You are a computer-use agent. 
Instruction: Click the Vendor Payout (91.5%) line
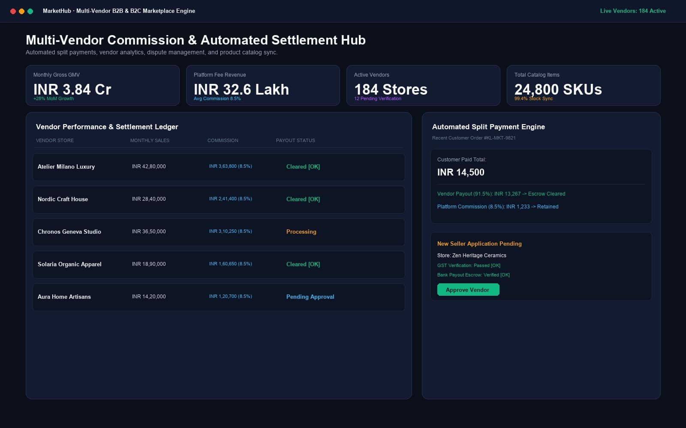click(501, 194)
